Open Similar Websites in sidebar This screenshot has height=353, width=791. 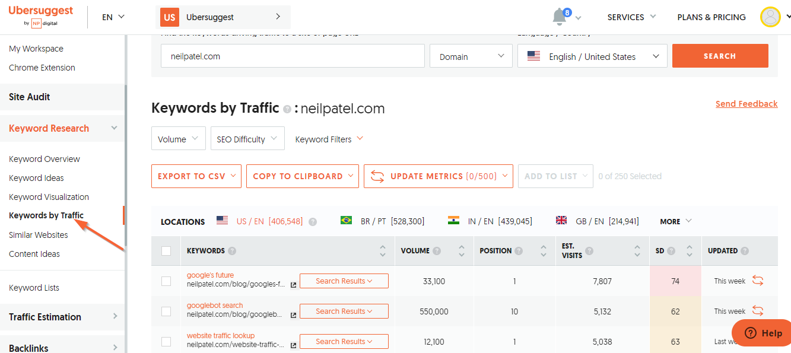coord(39,235)
